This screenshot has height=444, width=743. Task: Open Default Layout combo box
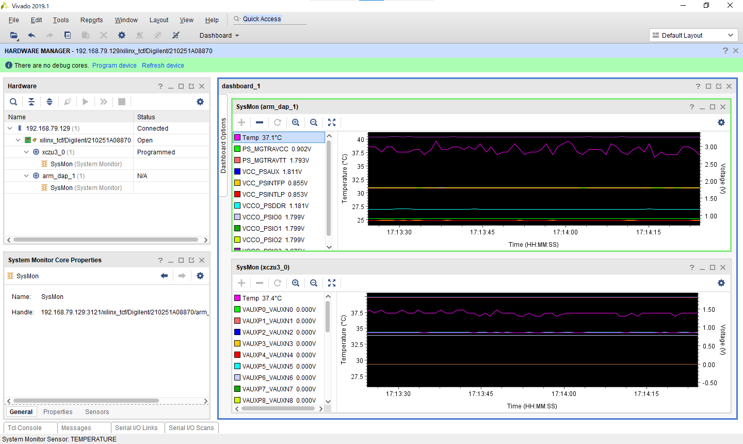pos(693,35)
